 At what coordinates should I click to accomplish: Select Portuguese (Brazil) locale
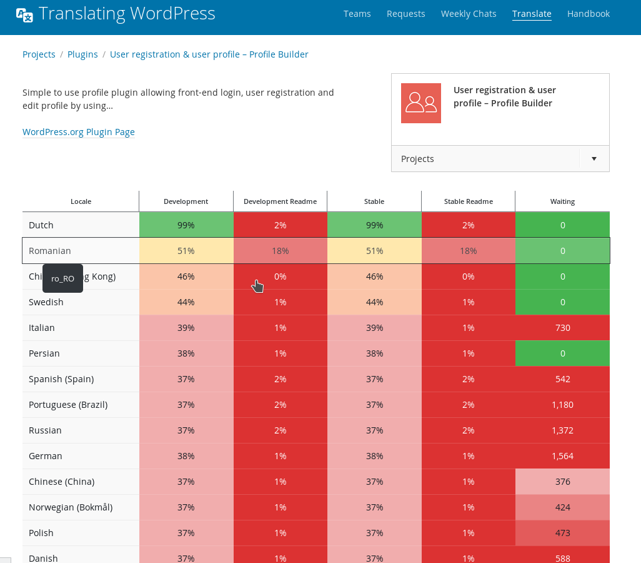point(68,405)
